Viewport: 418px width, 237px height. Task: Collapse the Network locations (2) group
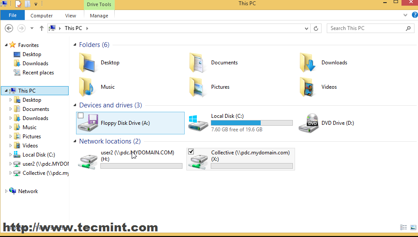point(75,141)
